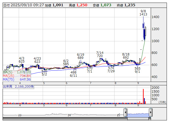Click the 4/3 625 high marker
The width and height of the screenshot is (170, 123).
click(x=22, y=60)
